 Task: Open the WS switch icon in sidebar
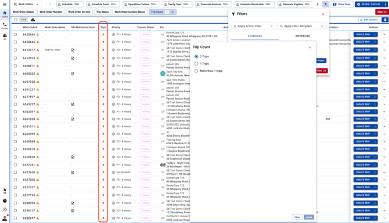tap(5, 191)
